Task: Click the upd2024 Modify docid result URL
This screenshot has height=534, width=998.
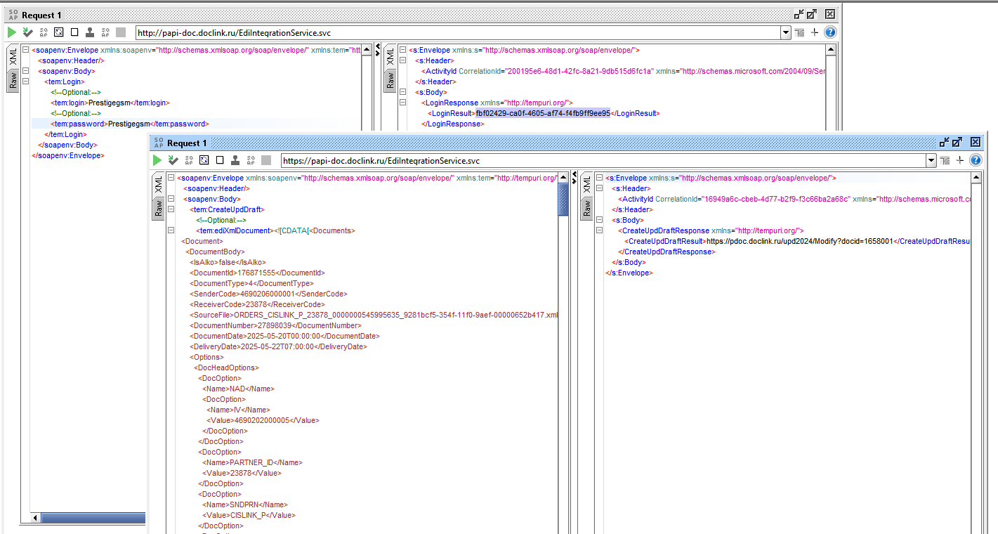Action: coord(799,241)
